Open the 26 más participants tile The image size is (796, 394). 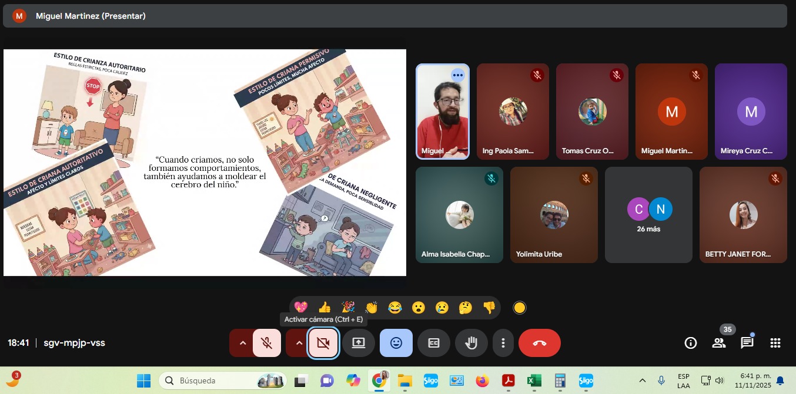[x=648, y=215]
